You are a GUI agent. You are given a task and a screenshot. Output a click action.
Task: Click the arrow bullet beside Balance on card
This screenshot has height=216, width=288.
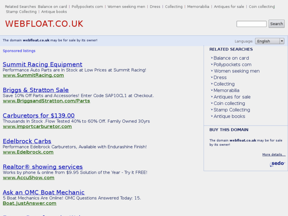(x=212, y=58)
